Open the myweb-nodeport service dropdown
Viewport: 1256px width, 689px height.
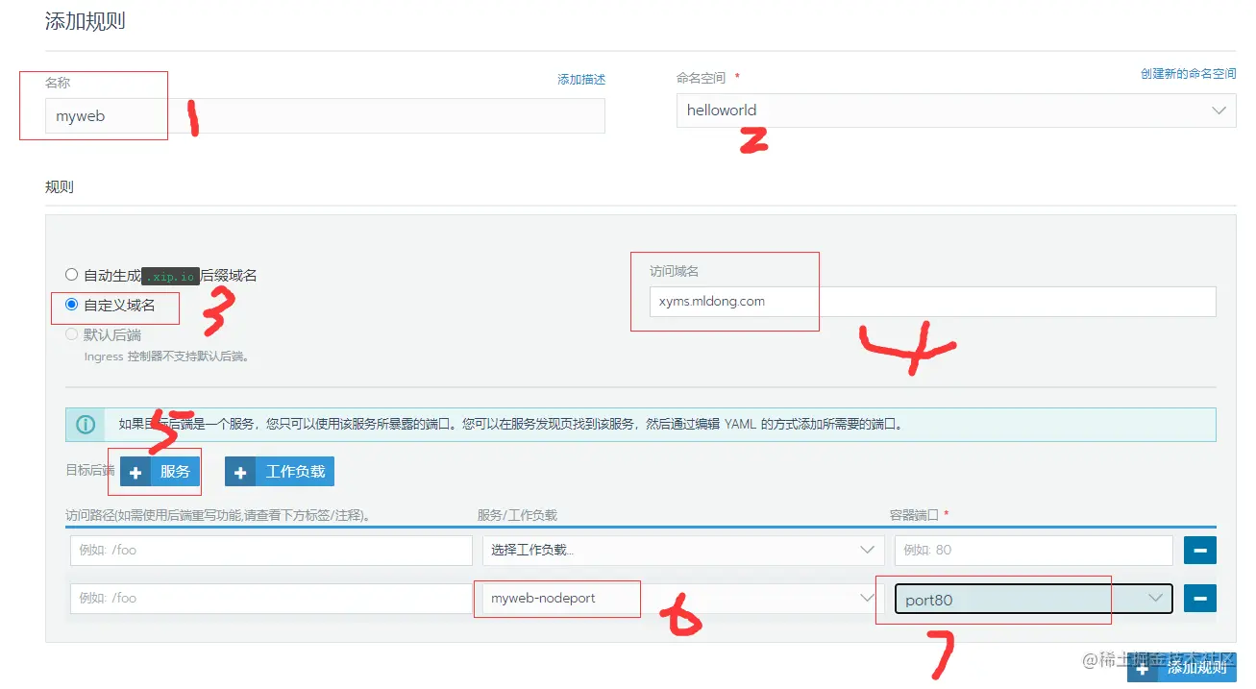pos(683,598)
